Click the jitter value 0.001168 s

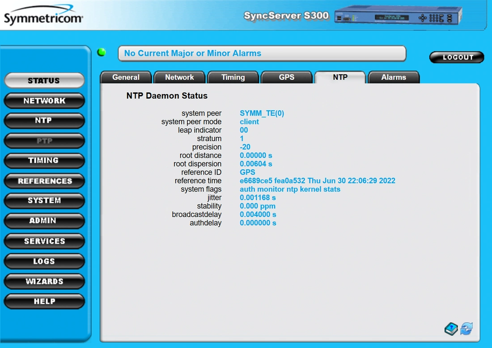(258, 198)
